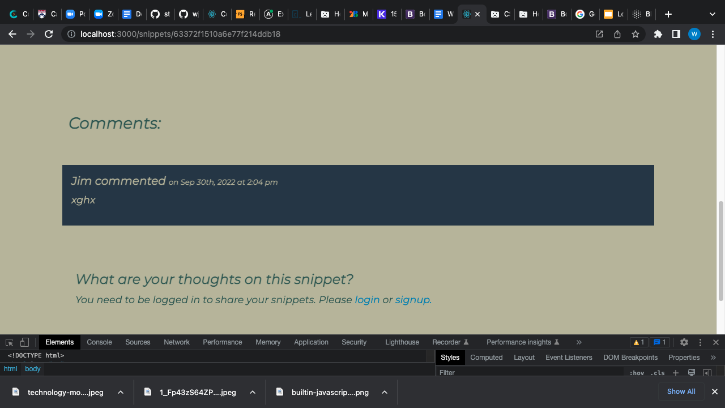Screen dimensions: 725x408
Task: Go back to the previous page
Action: point(12,34)
